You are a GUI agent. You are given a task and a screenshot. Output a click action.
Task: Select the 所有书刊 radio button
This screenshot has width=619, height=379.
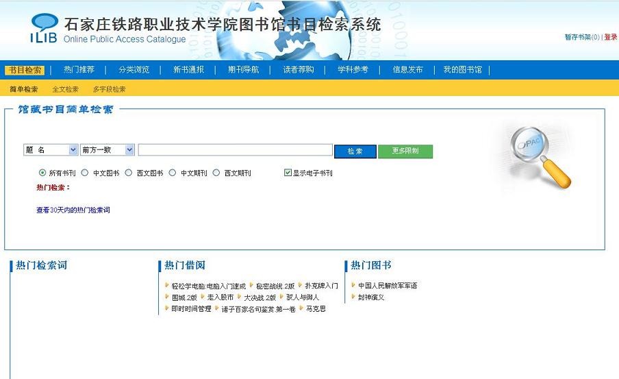tap(42, 173)
